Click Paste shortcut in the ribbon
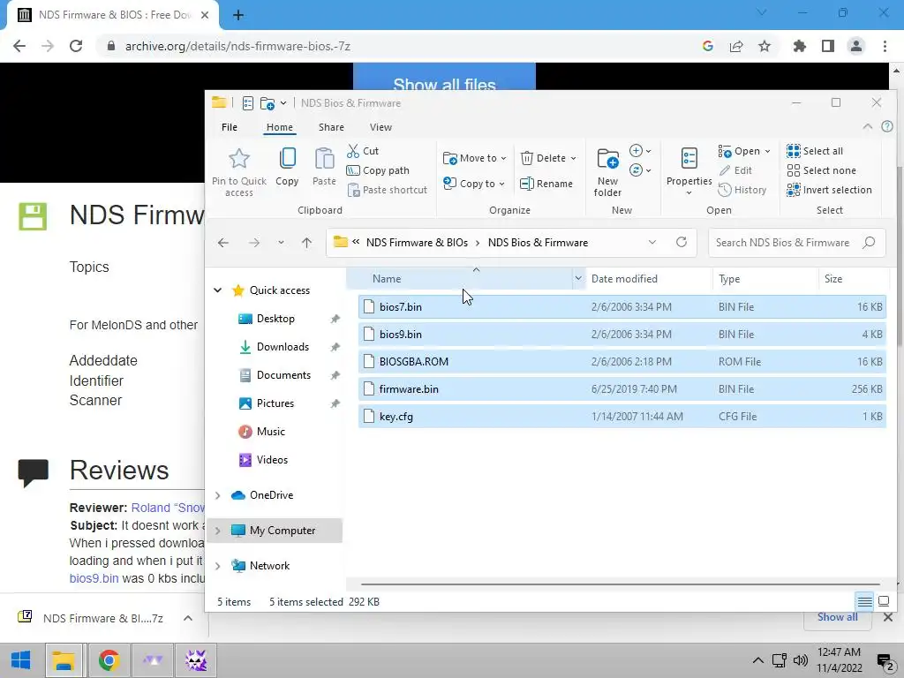Image resolution: width=904 pixels, height=678 pixels. pos(388,191)
